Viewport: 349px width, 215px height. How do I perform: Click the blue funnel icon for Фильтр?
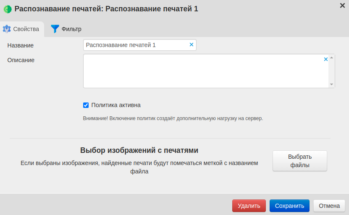[x=55, y=29]
